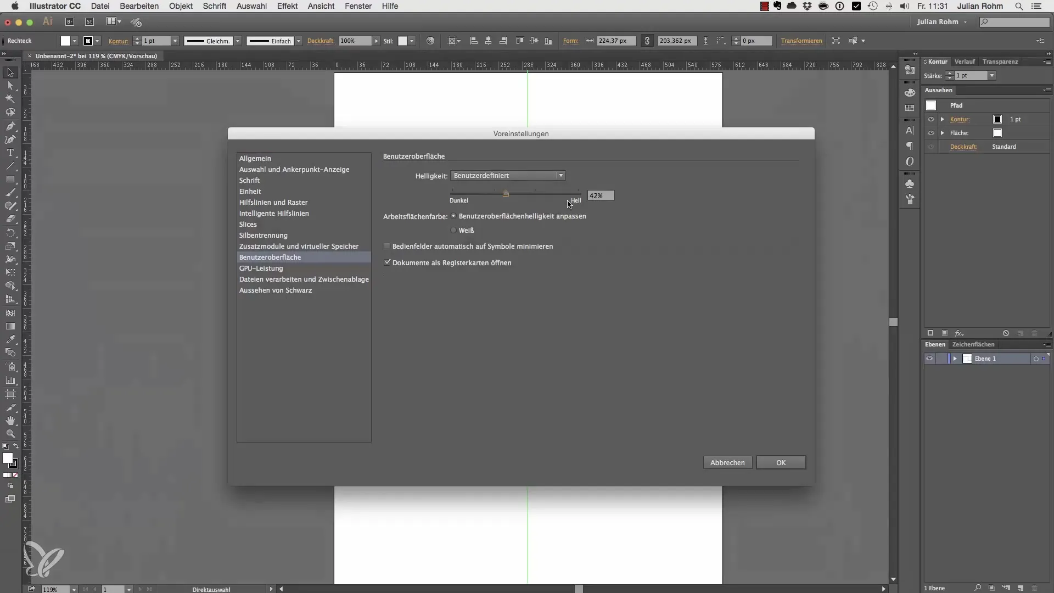Select the Direct Selection tool

click(x=10, y=86)
